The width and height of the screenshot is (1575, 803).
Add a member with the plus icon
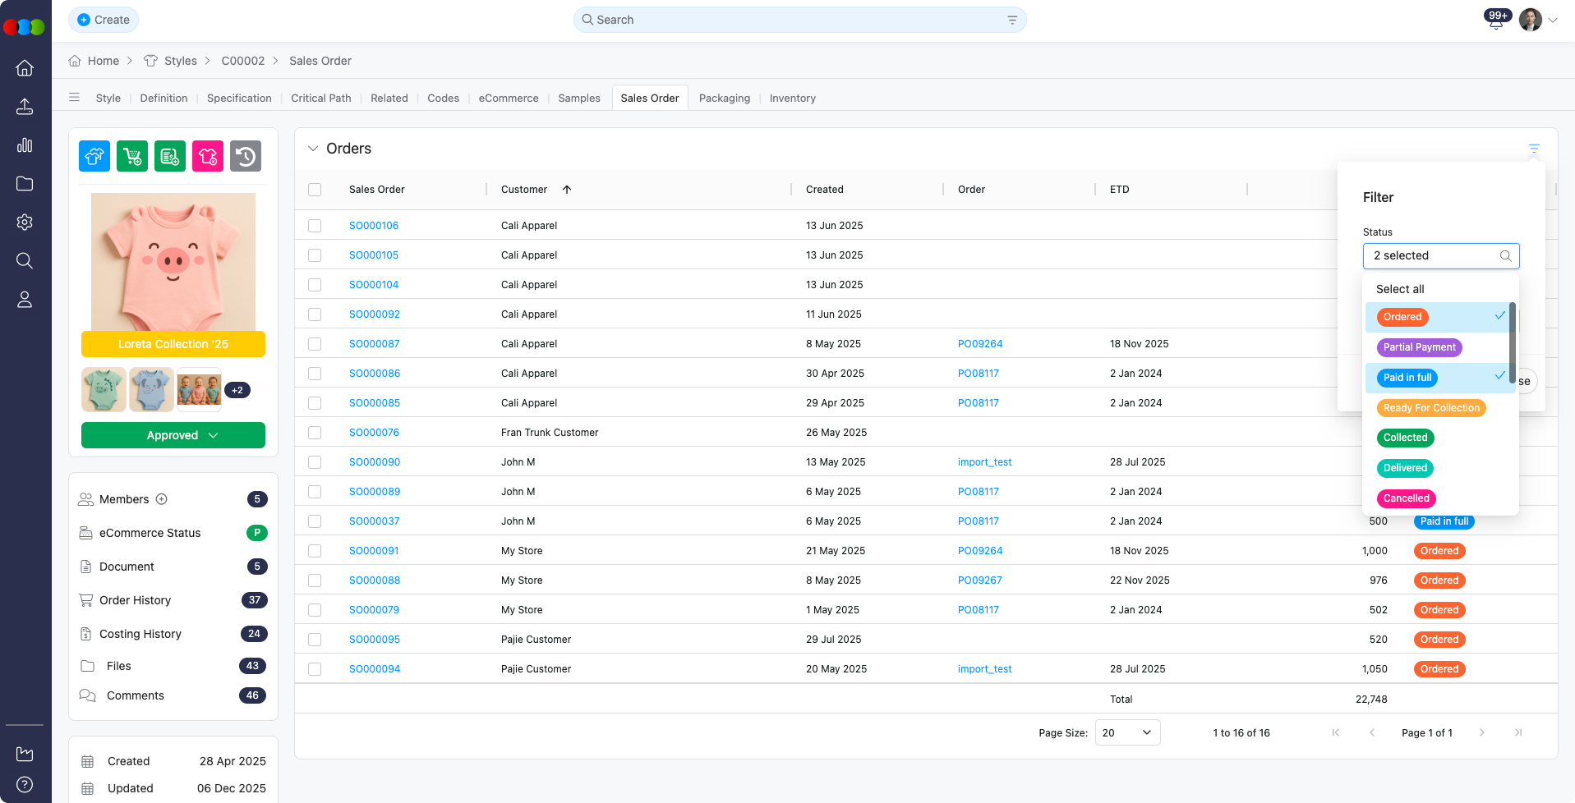pos(162,499)
